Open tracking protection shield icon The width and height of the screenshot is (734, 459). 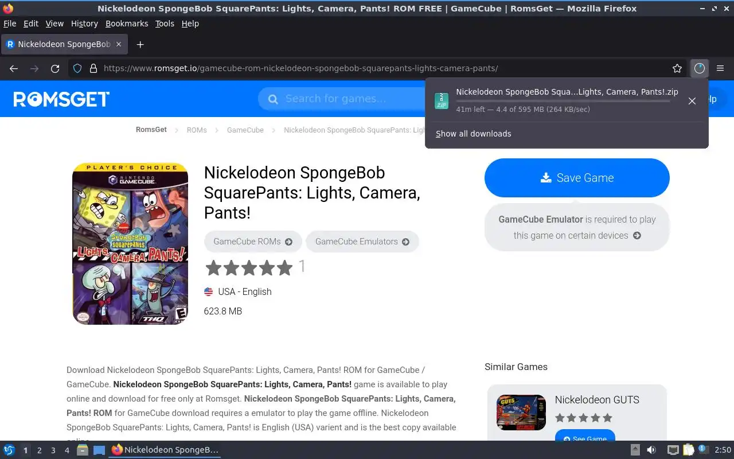click(77, 68)
